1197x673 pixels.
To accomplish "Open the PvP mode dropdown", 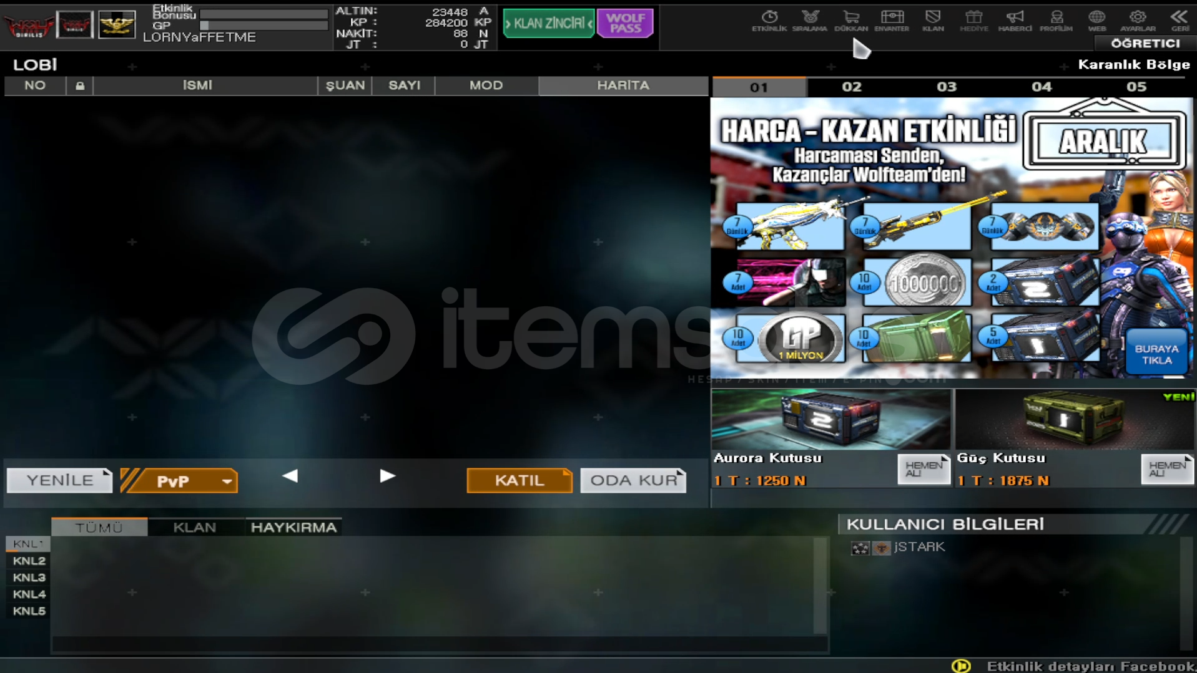I will tap(179, 481).
